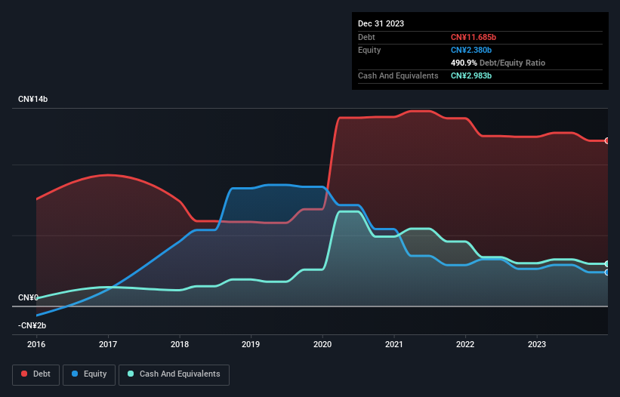
Task: Toggle Cash And Equivalents legend button
Action: click(174, 374)
